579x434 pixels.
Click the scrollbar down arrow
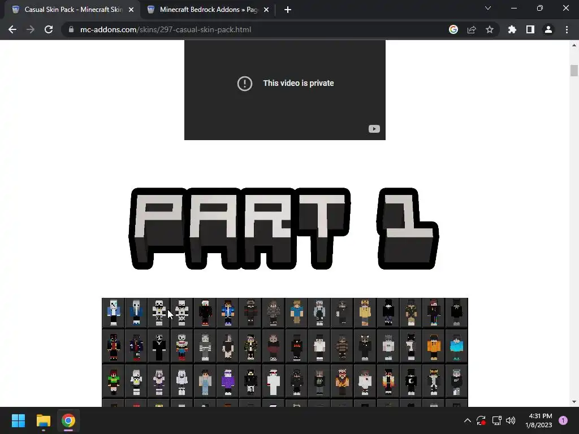(x=574, y=402)
